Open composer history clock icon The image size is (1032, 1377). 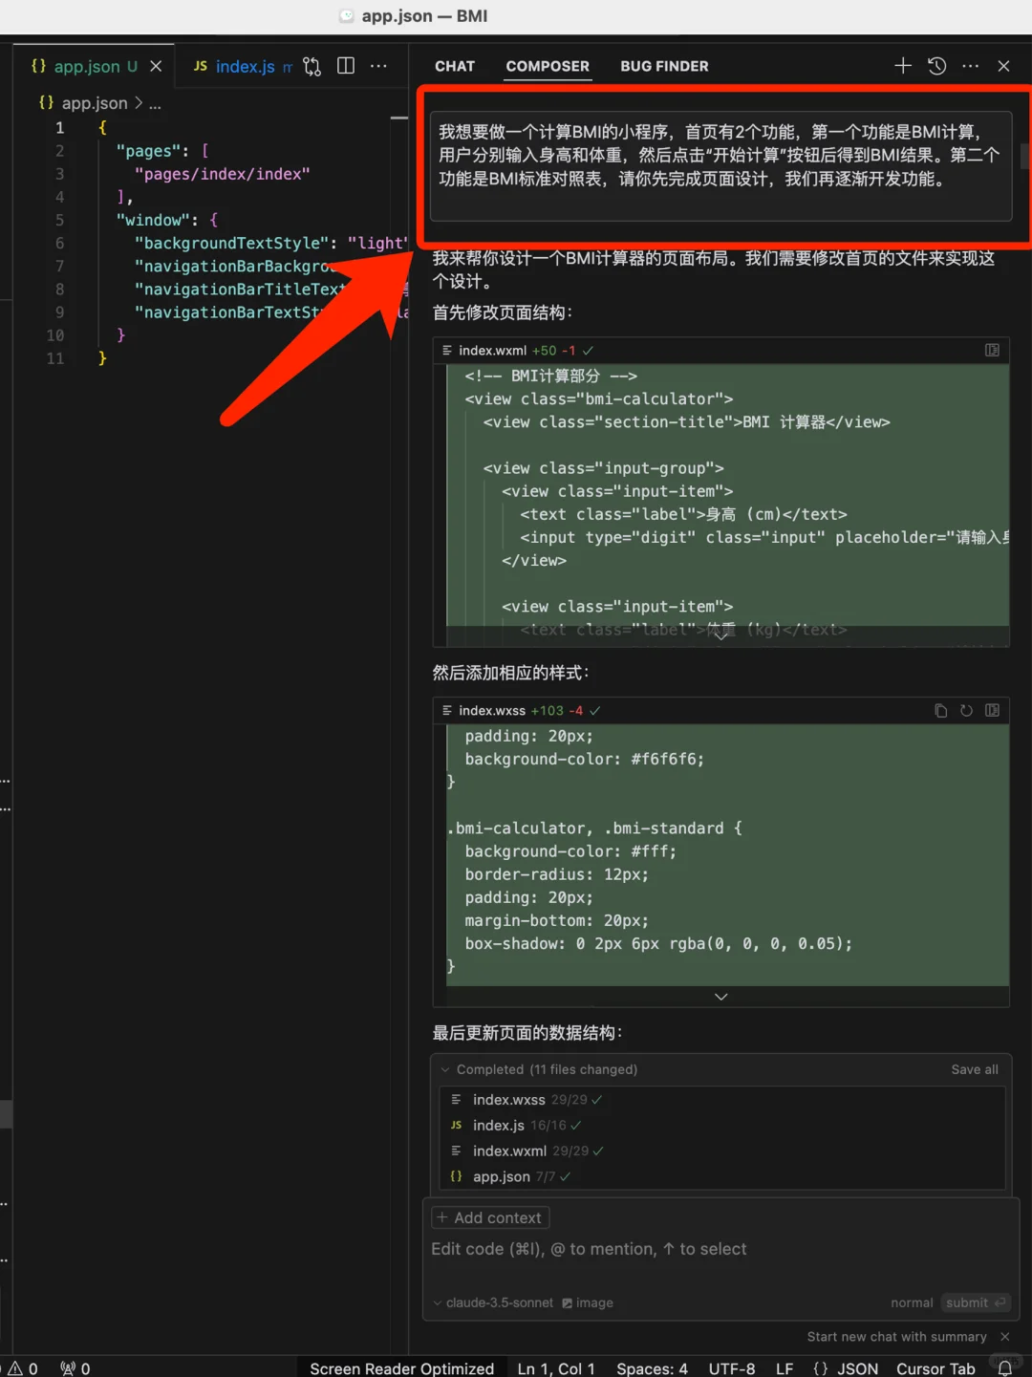click(937, 66)
